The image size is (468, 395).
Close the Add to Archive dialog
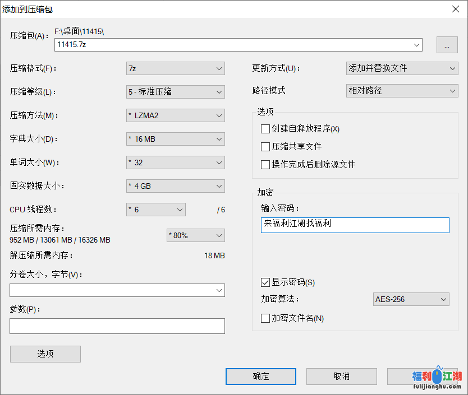455,8
